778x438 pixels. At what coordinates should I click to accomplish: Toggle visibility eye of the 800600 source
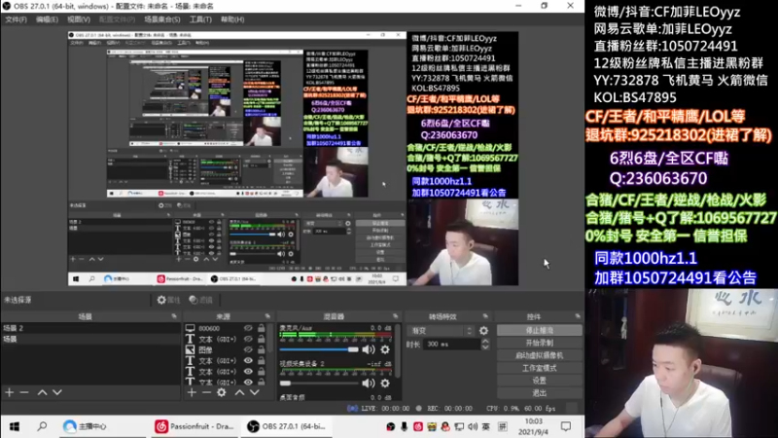[x=248, y=328]
